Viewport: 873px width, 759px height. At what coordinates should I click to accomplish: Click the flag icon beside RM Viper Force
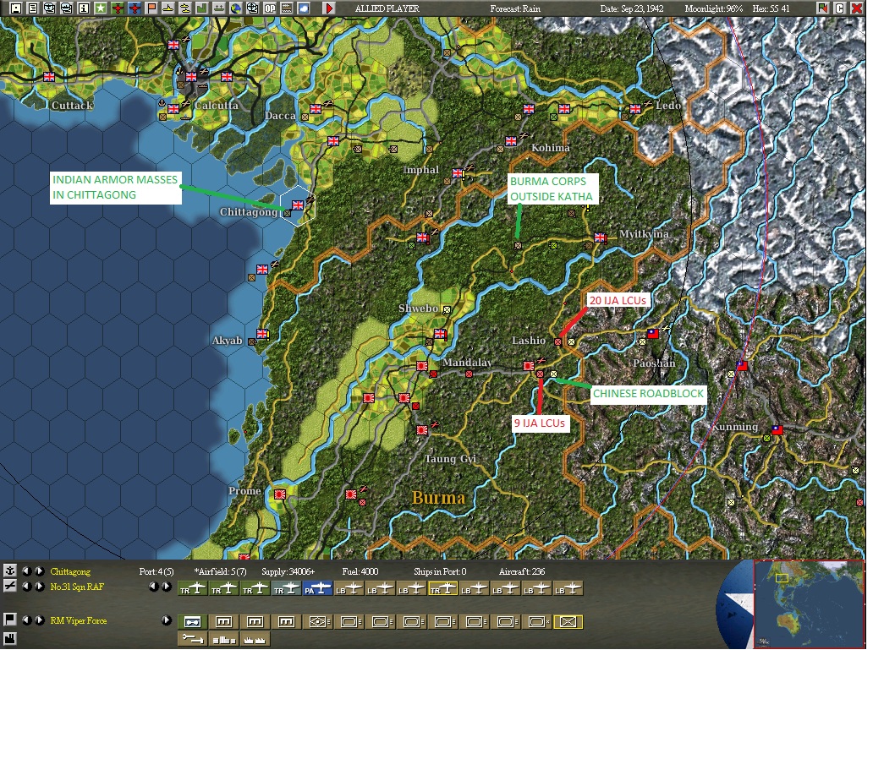coord(10,620)
